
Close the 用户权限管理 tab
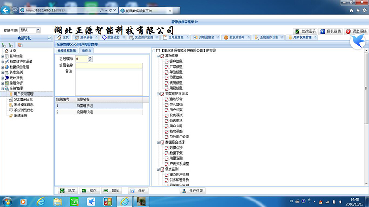315,37
